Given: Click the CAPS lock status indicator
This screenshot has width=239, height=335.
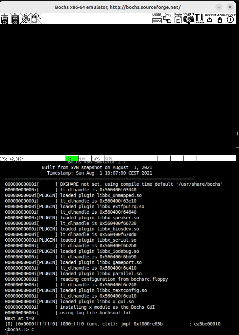Looking at the screenshot, I should (98, 159).
